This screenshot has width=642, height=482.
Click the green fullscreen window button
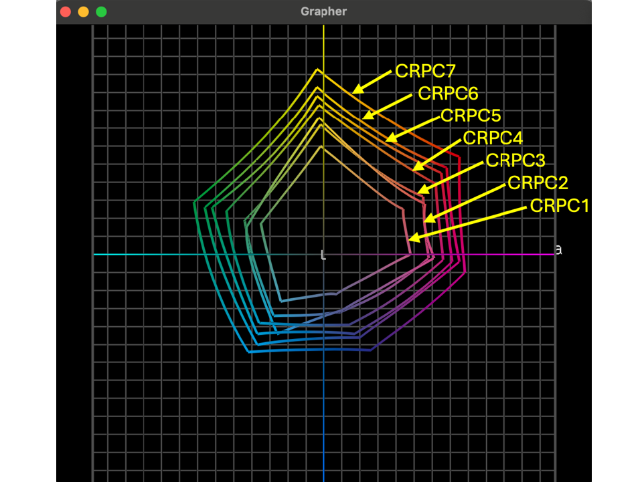tap(101, 12)
